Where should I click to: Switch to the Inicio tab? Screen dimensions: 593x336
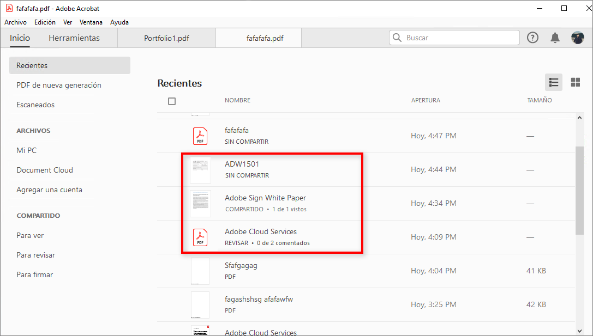tap(20, 38)
